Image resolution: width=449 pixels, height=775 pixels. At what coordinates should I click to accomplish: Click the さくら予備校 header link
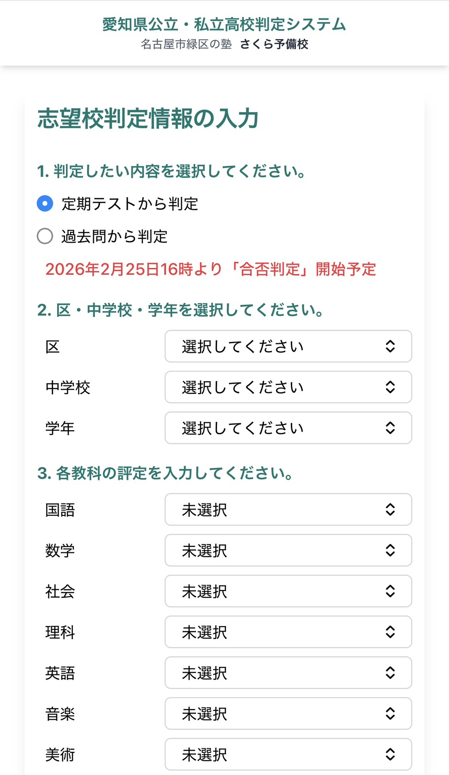tap(274, 44)
